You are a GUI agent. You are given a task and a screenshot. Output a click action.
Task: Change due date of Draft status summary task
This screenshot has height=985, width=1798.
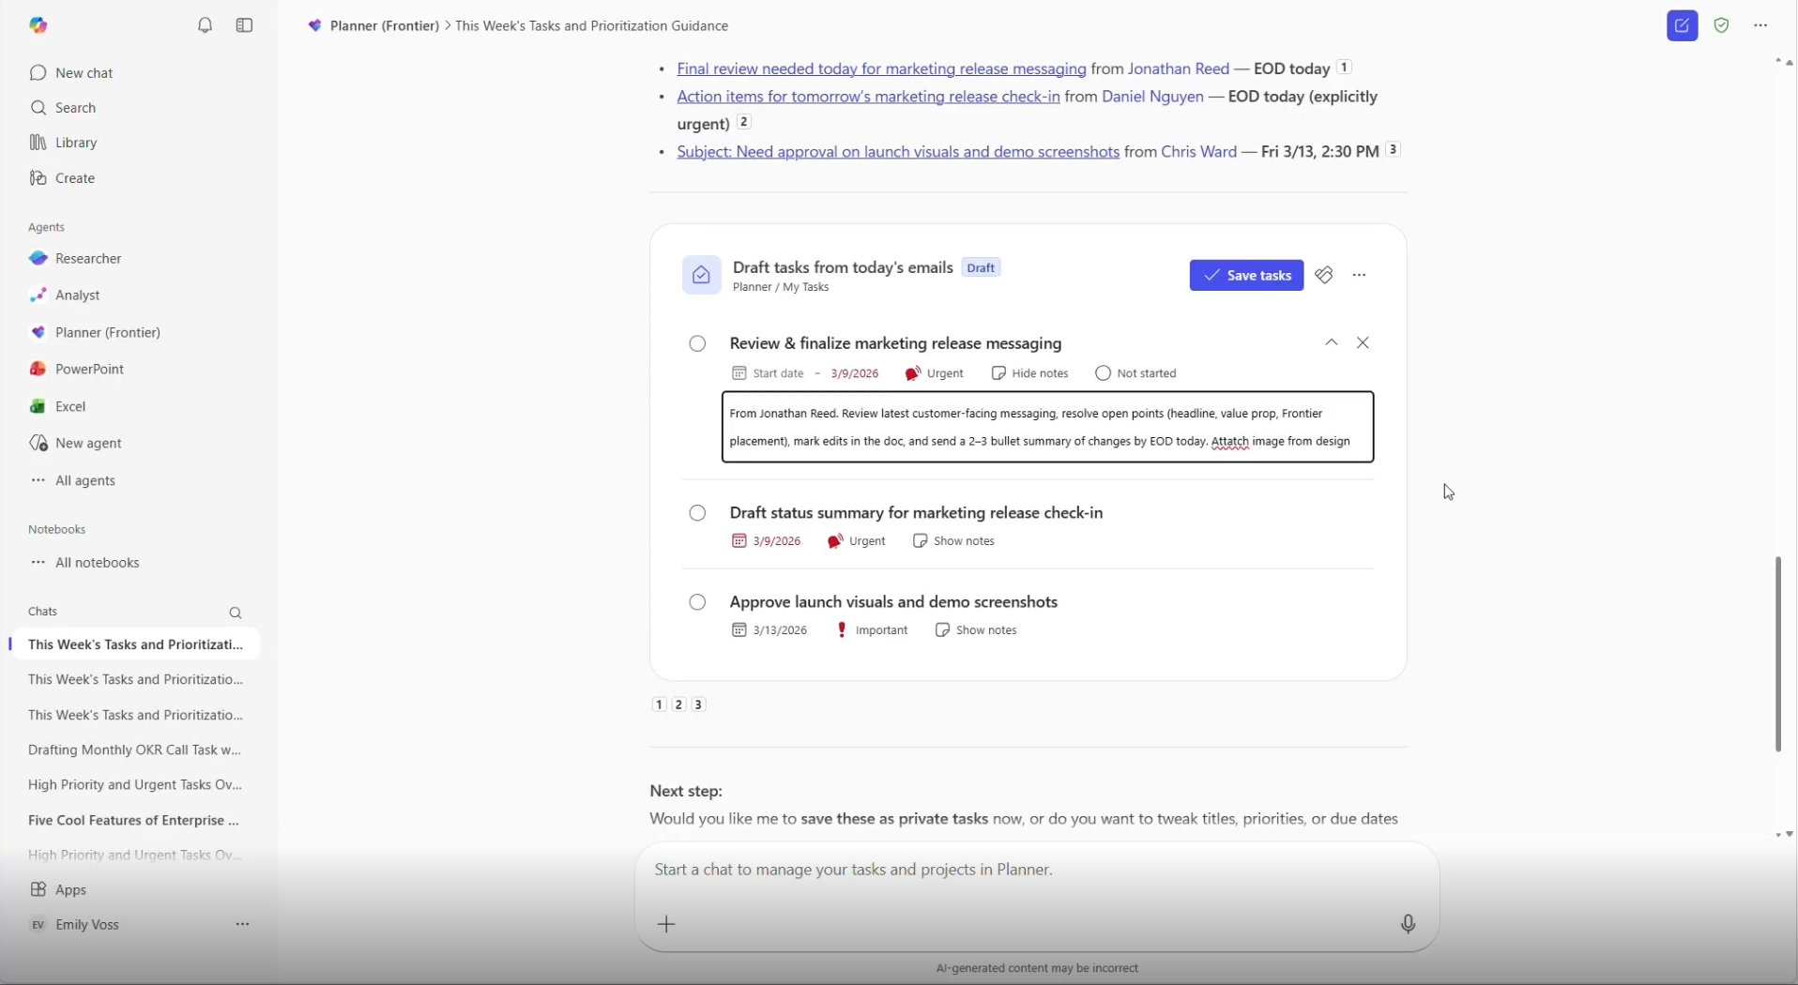(767, 541)
